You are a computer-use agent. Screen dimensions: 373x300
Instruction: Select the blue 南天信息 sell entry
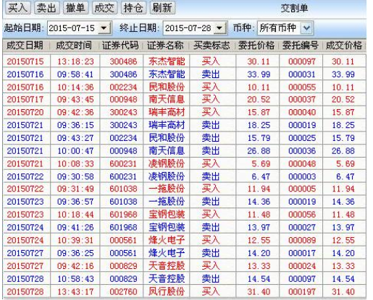point(167,151)
